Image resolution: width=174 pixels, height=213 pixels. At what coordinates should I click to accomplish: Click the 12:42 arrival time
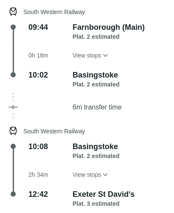[x=38, y=194]
